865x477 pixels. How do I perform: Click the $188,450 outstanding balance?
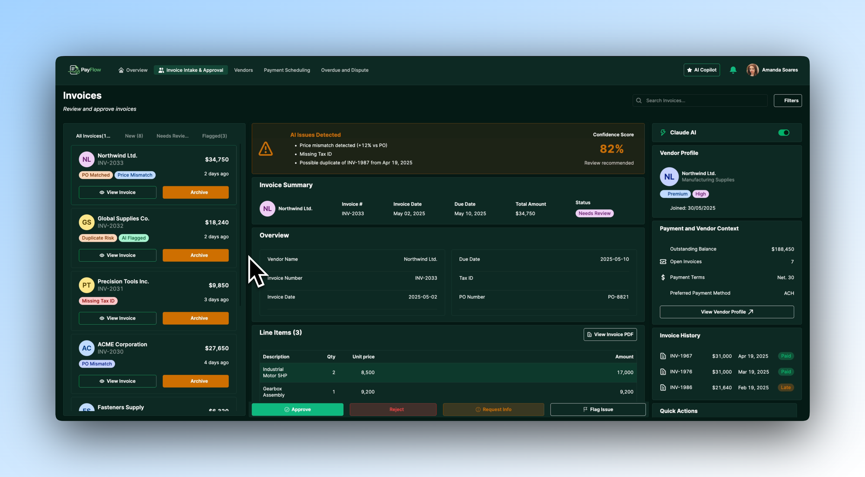pyautogui.click(x=782, y=249)
